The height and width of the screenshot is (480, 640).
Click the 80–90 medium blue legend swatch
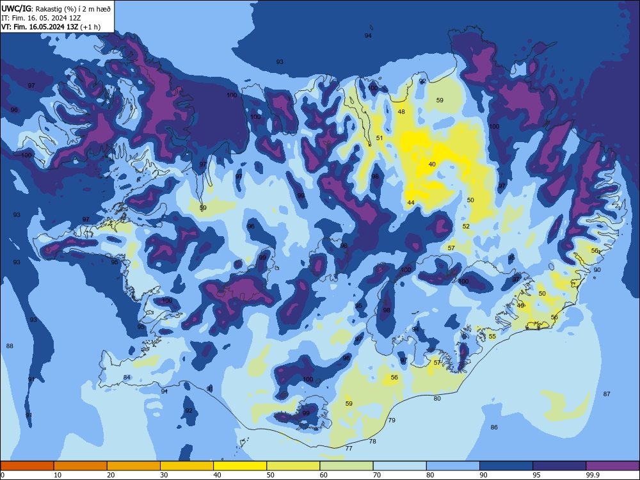pyautogui.click(x=453, y=466)
